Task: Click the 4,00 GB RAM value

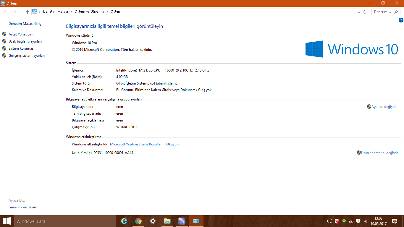Action: click(x=122, y=77)
